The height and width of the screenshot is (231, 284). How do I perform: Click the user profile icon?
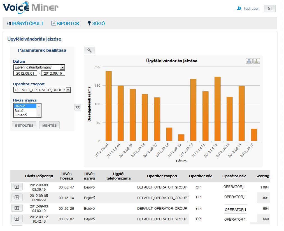point(239,8)
